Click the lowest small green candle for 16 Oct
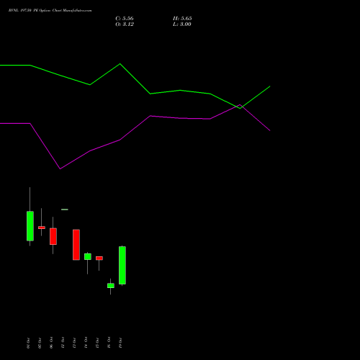 point(111,286)
